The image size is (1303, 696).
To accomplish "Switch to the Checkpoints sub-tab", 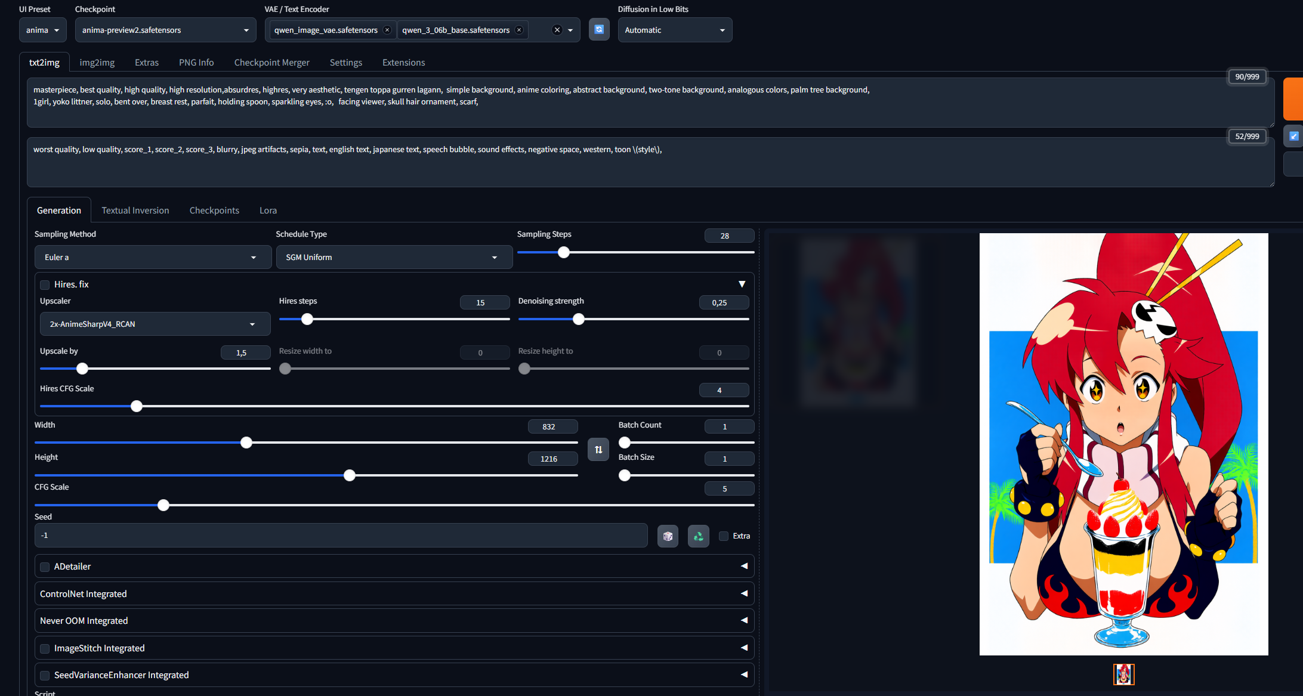I will tap(214, 211).
